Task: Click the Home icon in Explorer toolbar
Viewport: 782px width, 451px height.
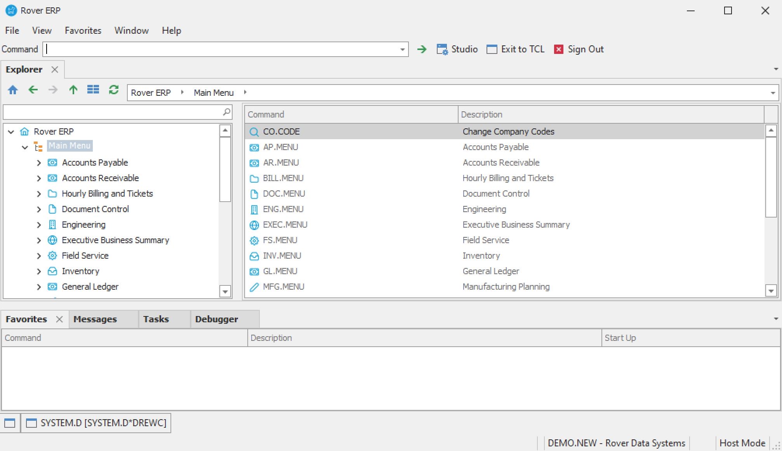Action: (x=13, y=90)
